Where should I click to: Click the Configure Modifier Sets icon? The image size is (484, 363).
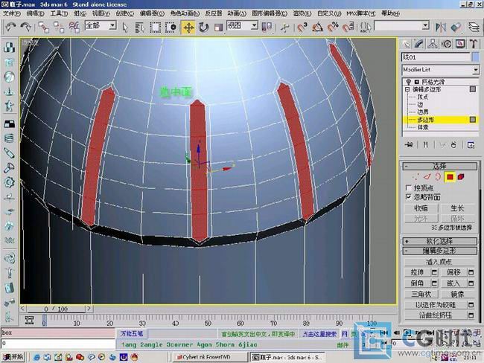tap(471, 144)
